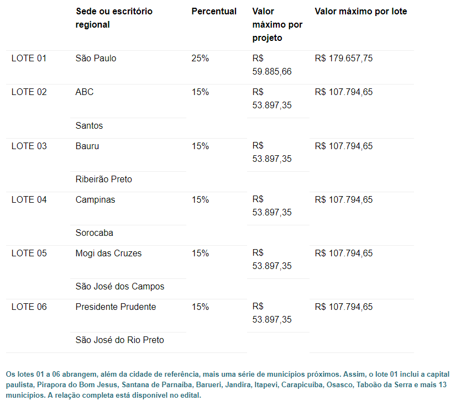The height and width of the screenshot is (406, 456).
Task: Select the LOTE 05 row label
Action: [x=29, y=254]
